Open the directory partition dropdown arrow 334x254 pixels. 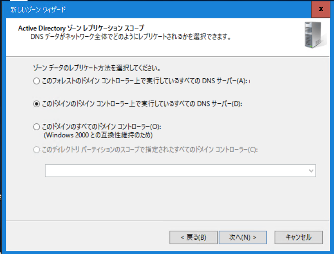[311, 171]
